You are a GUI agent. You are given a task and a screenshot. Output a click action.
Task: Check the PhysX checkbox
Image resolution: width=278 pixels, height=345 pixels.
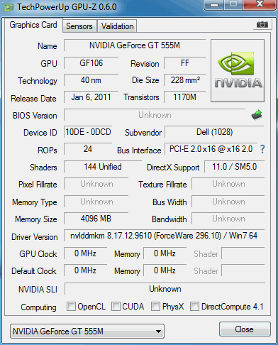155,306
